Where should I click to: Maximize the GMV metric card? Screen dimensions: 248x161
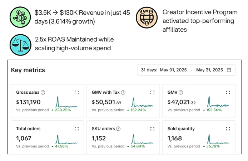pyautogui.click(x=228, y=93)
